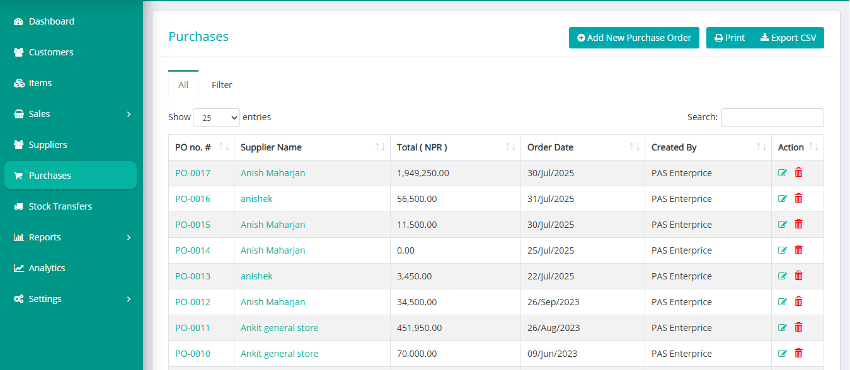Switch to the Filter tab
Image resolution: width=850 pixels, height=370 pixels.
click(x=222, y=84)
